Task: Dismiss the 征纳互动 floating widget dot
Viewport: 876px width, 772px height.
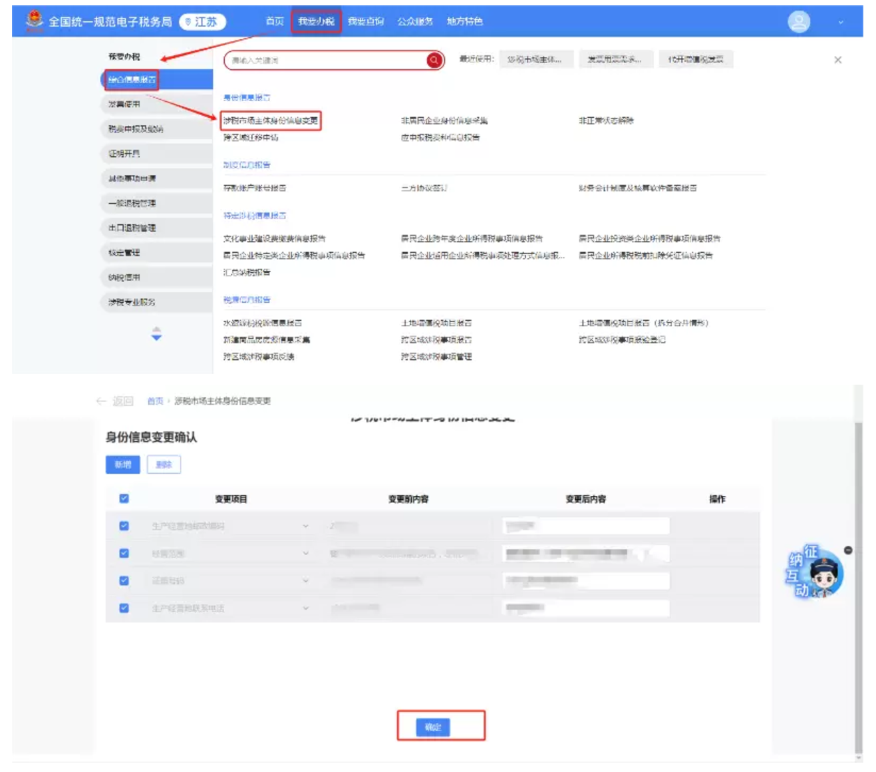Action: pos(848,550)
